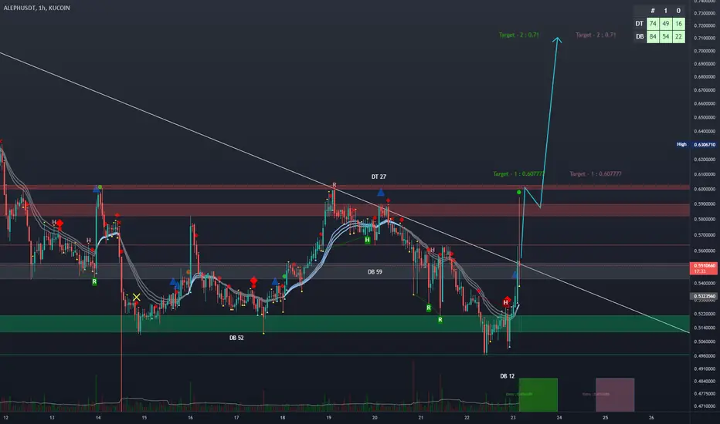
Task: Click the red current price label 0.5510660
Action: (705, 268)
